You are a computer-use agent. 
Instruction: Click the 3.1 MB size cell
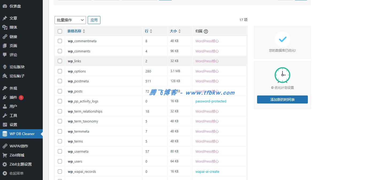click(175, 71)
